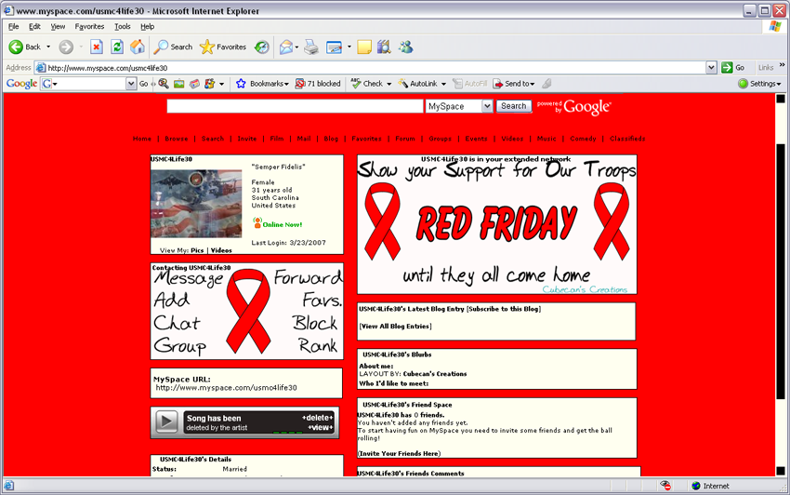Click Internet zone in status bar

[710, 486]
